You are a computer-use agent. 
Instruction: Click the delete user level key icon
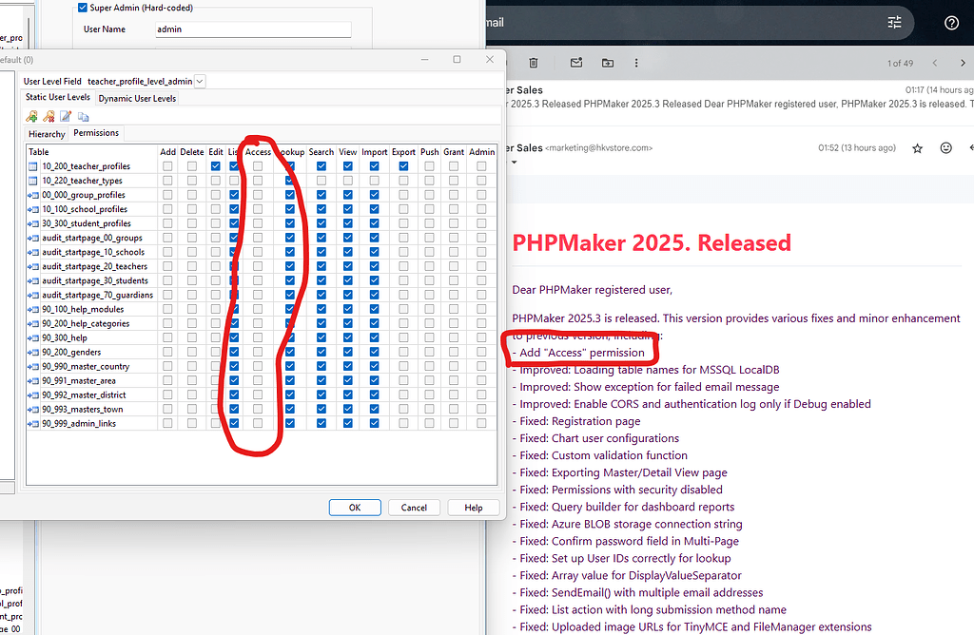click(x=49, y=116)
